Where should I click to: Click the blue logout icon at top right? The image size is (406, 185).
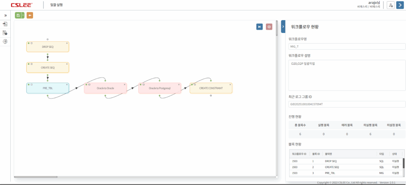(400, 5)
